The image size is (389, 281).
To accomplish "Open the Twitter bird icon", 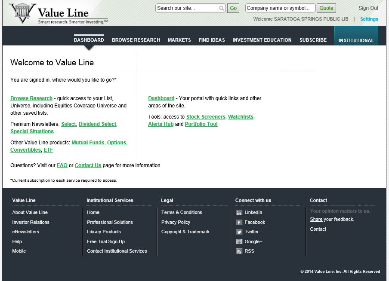I will [x=239, y=232].
